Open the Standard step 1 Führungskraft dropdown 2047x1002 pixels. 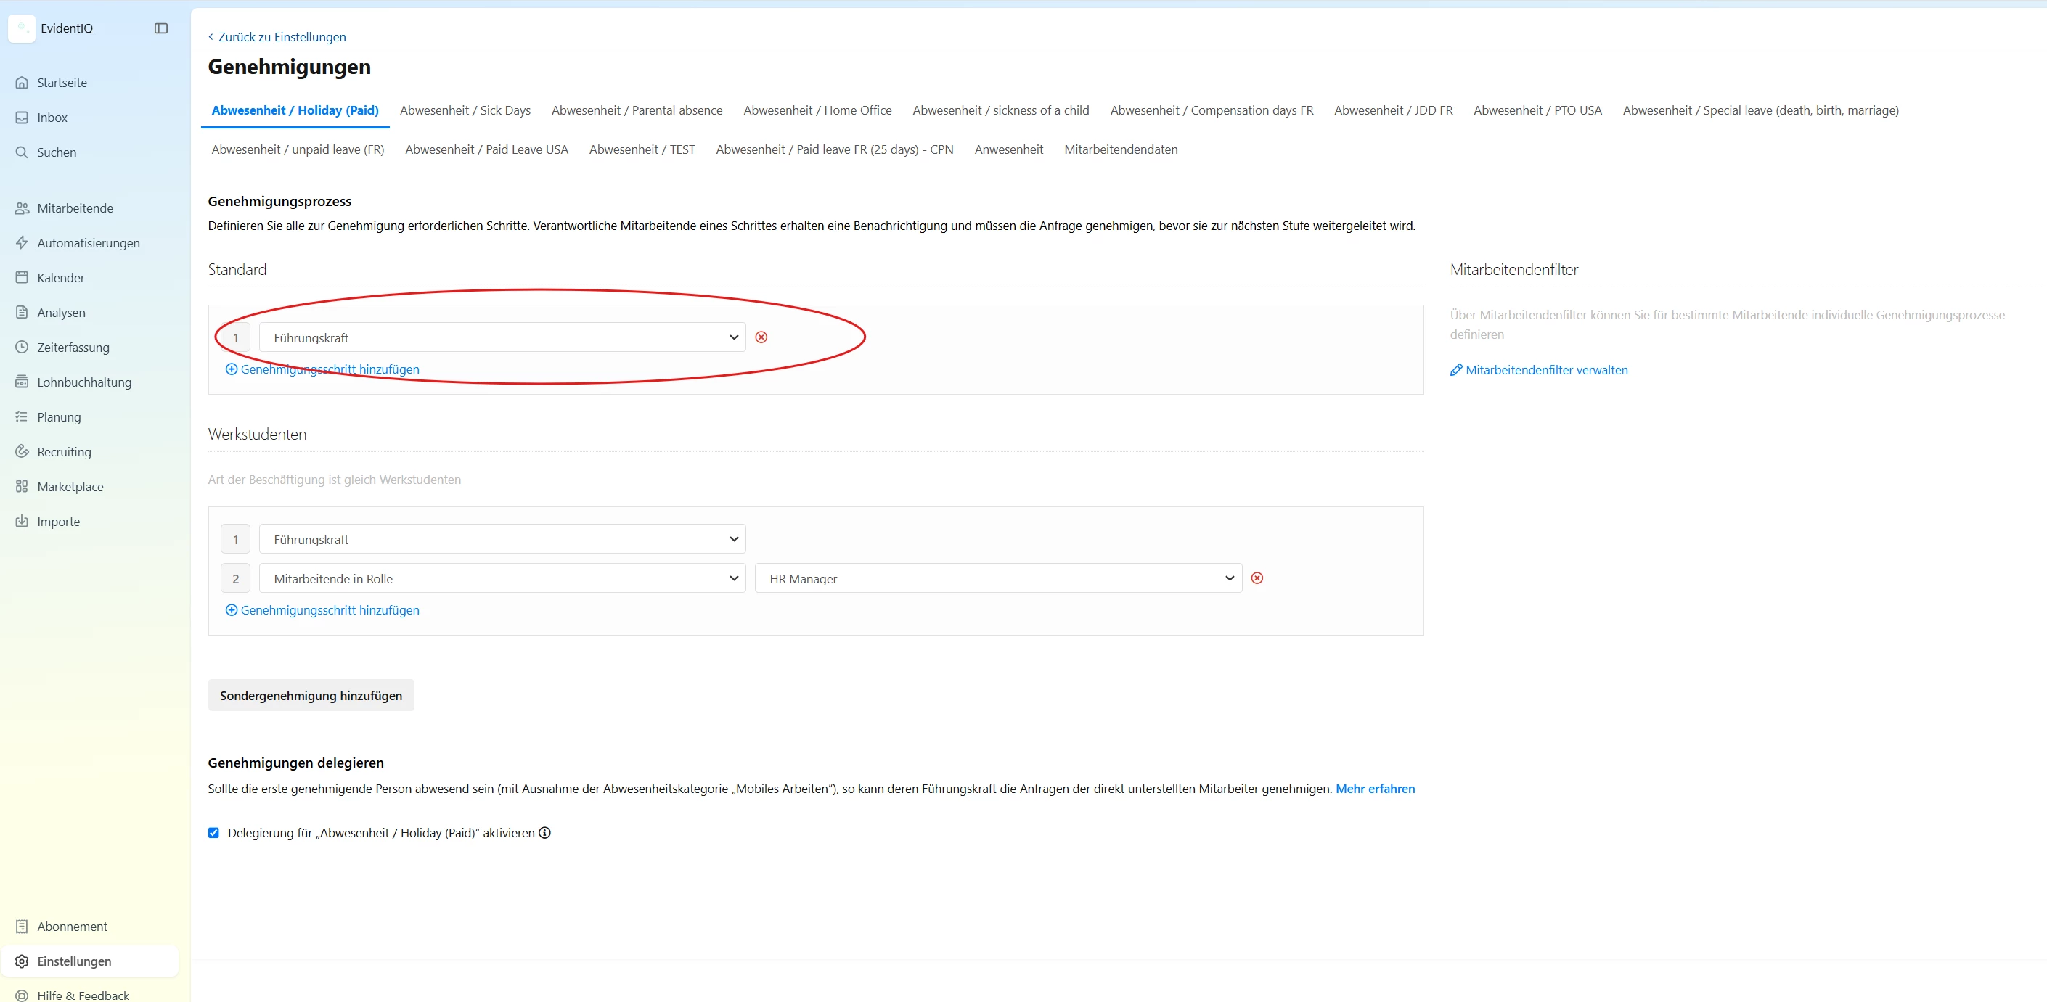(x=502, y=337)
